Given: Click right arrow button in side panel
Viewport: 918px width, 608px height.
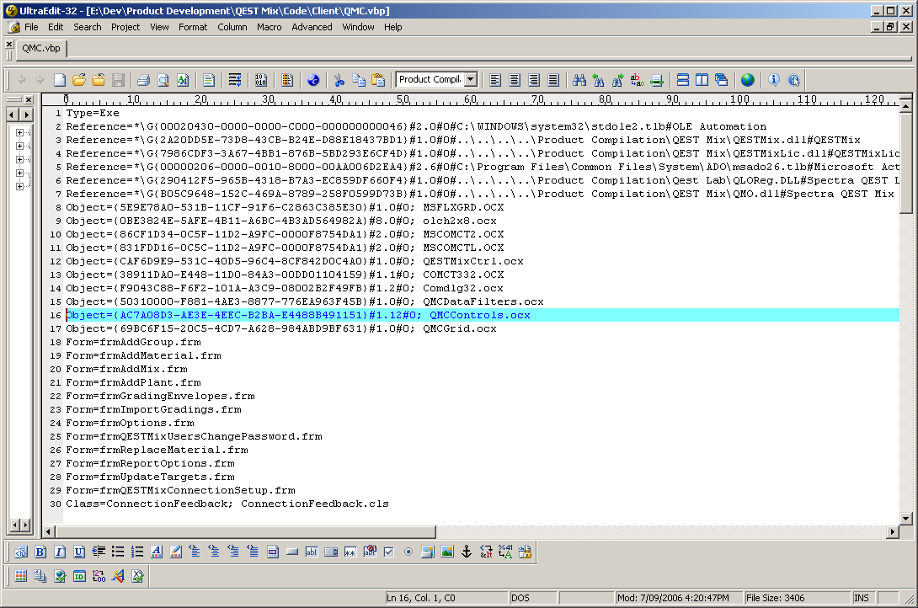Looking at the screenshot, I should pyautogui.click(x=26, y=115).
